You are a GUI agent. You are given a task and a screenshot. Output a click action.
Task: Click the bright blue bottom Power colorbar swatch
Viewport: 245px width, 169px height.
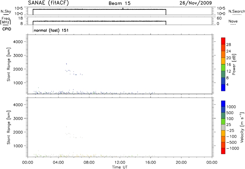pyautogui.click(x=223, y=88)
